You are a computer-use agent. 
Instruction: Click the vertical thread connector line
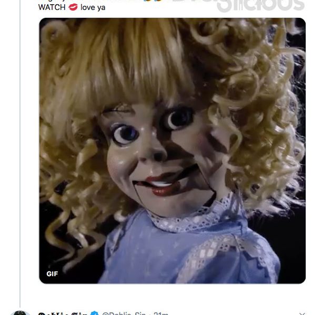[20, 153]
